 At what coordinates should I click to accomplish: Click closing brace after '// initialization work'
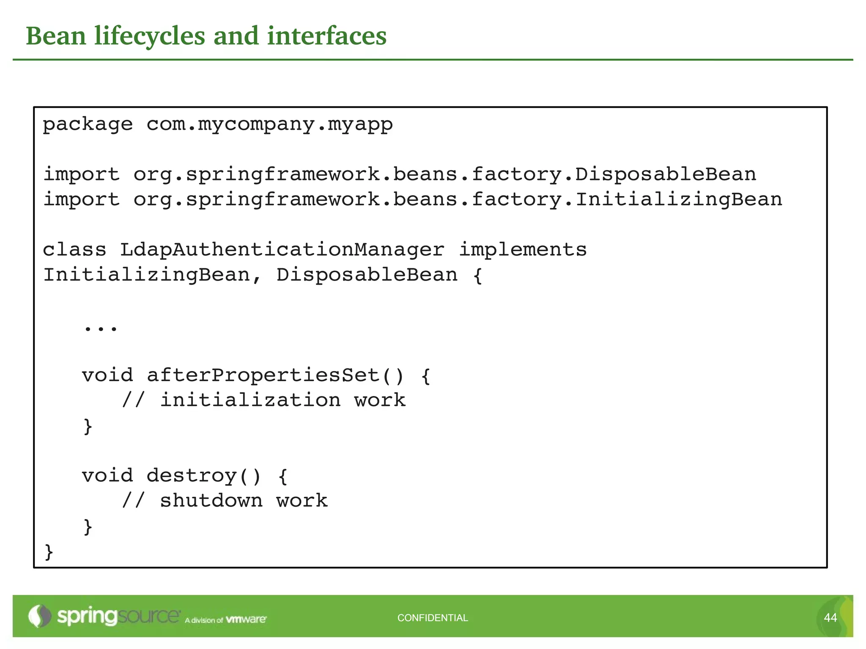click(88, 426)
